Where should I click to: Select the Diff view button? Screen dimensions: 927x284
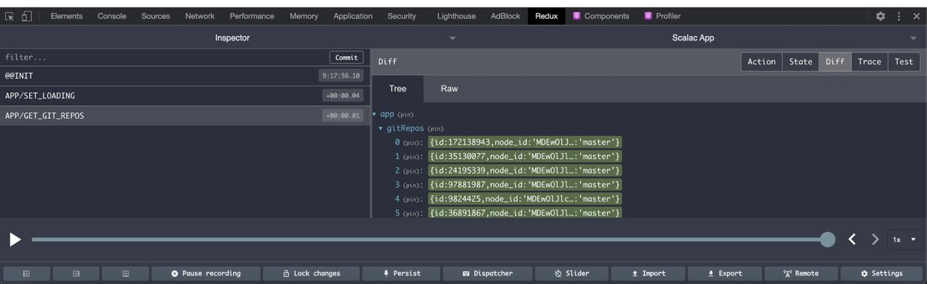pos(835,61)
